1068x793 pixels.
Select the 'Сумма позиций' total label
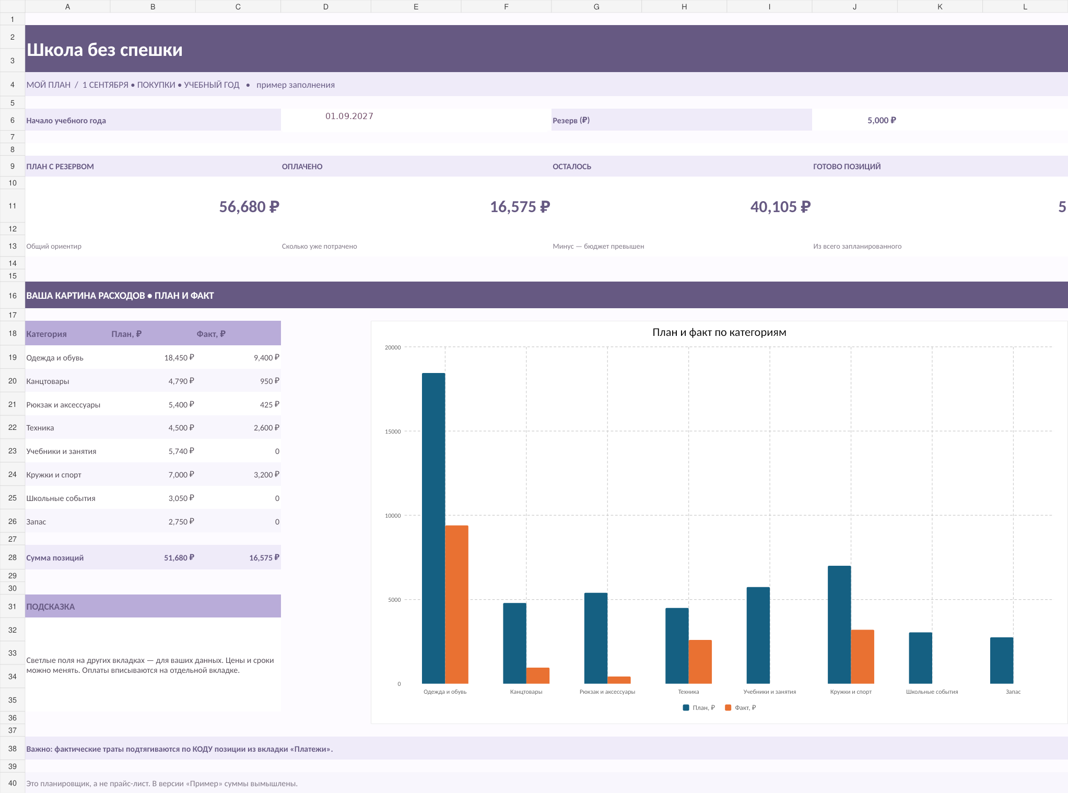[x=67, y=557]
